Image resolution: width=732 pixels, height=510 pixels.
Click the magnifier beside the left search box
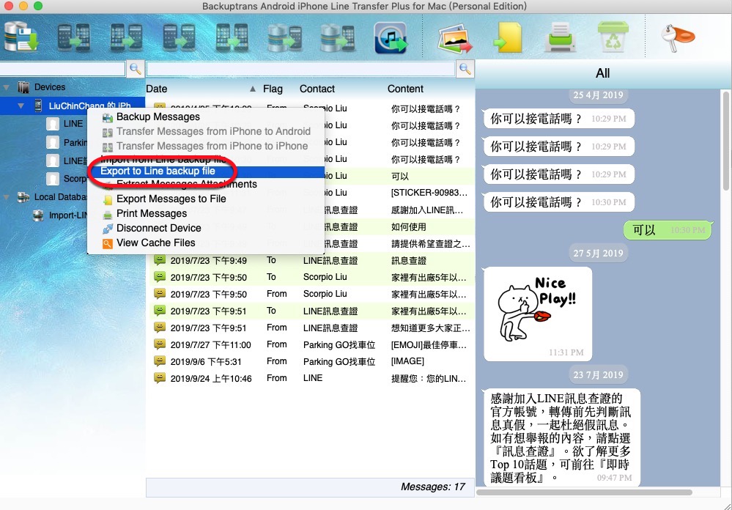(136, 69)
